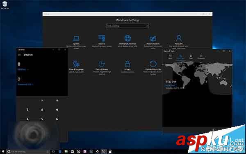Click digit 7 on Calculator keypad

[27, 110]
